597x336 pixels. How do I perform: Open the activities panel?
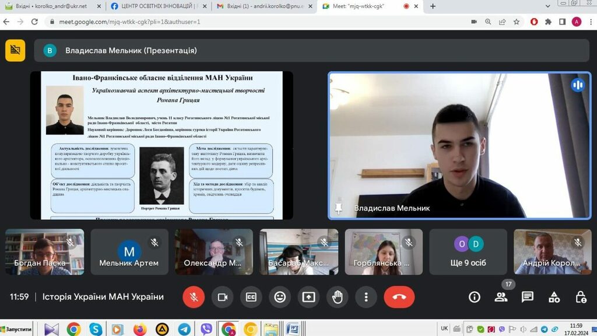554,297
